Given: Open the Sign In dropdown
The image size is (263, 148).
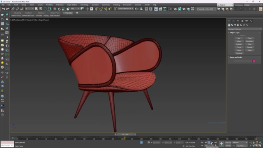Looking at the screenshot, I should point(225,5).
